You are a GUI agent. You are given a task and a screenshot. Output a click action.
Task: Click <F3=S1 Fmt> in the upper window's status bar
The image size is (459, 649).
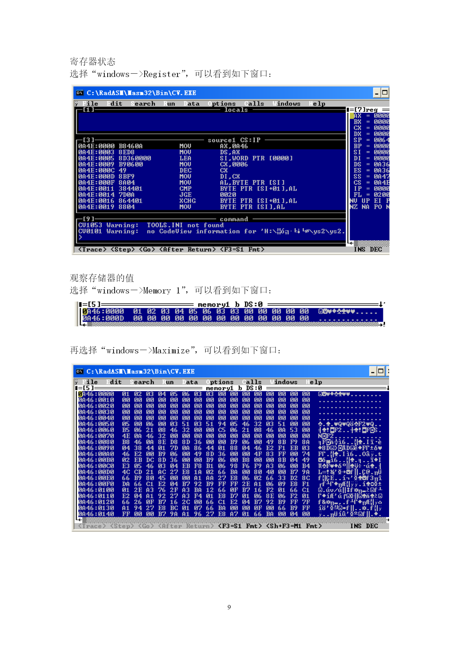coord(242,249)
